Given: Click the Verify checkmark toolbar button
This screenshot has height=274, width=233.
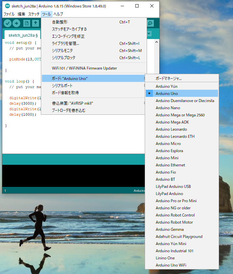Looking at the screenshot, I should point(7,23).
